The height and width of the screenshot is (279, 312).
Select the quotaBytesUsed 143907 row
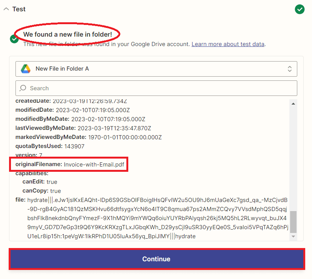(x=50, y=146)
